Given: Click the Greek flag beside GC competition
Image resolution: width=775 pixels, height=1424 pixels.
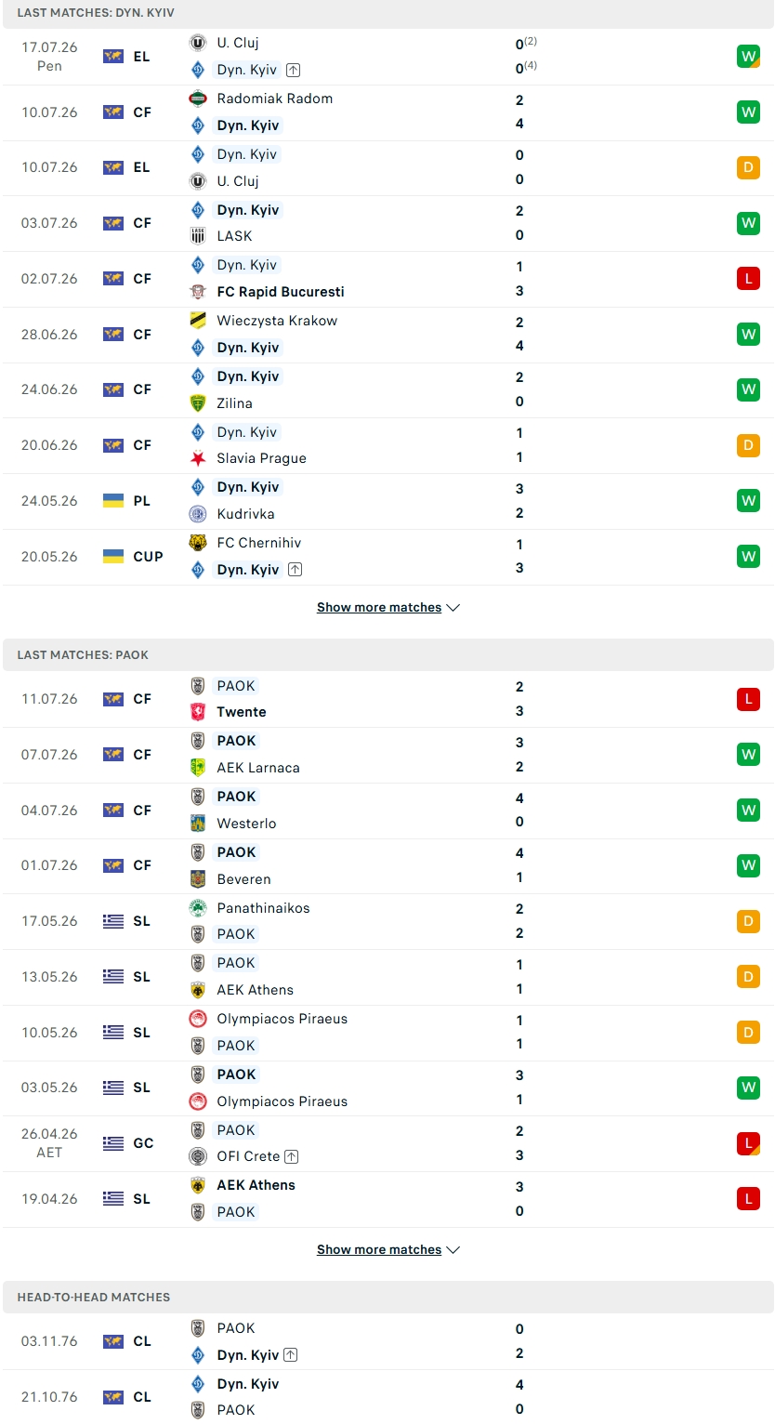Looking at the screenshot, I should click(113, 1143).
